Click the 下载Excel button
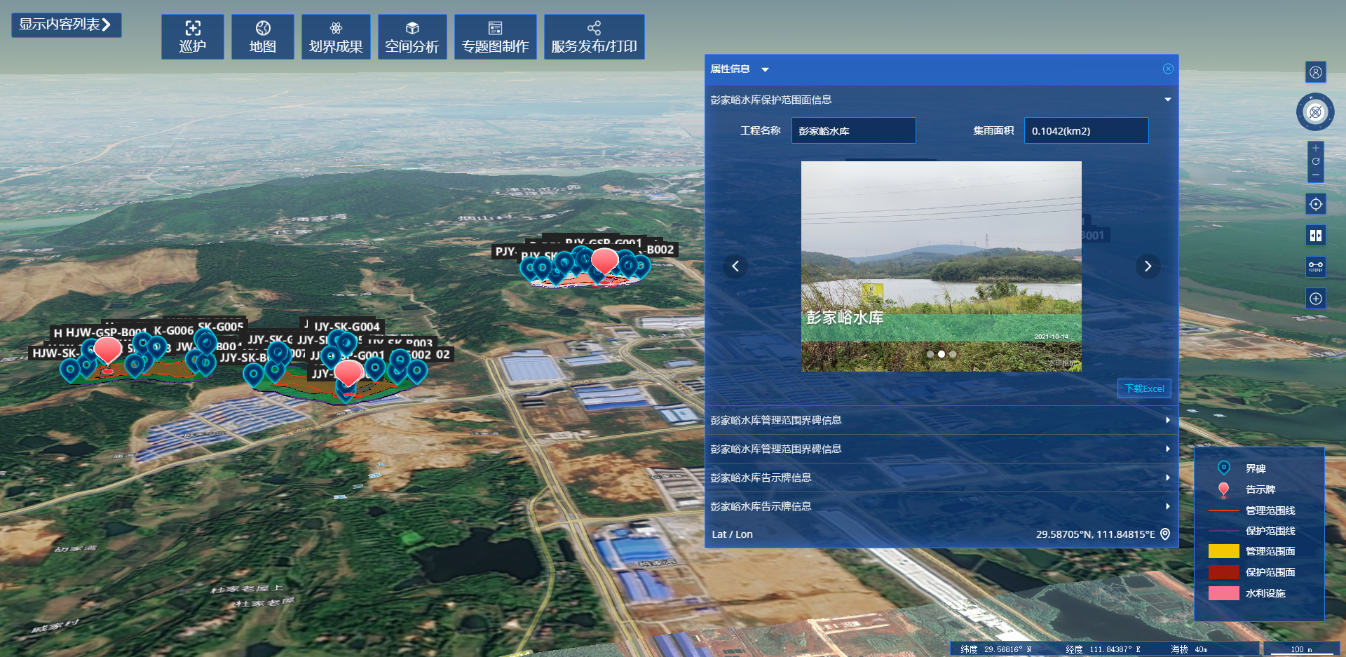The image size is (1346, 657). (x=1144, y=388)
